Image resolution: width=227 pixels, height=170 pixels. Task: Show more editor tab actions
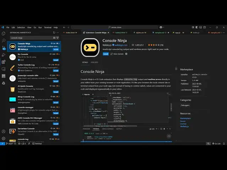[224, 33]
